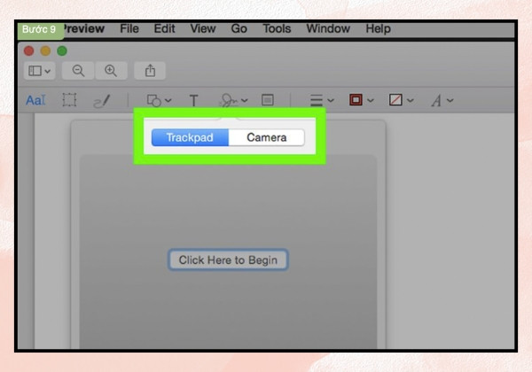Viewport: 532px width, 372px height.
Task: Open the View menu
Action: (203, 29)
